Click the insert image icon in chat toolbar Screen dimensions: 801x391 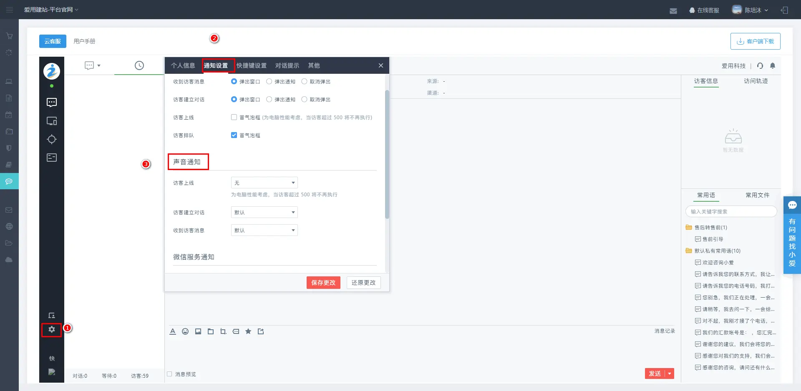coord(198,331)
